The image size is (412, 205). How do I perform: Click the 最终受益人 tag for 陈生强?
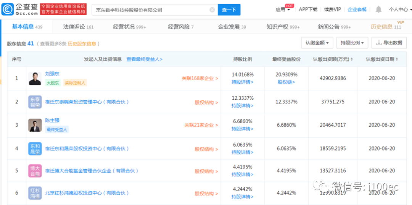click(57, 129)
